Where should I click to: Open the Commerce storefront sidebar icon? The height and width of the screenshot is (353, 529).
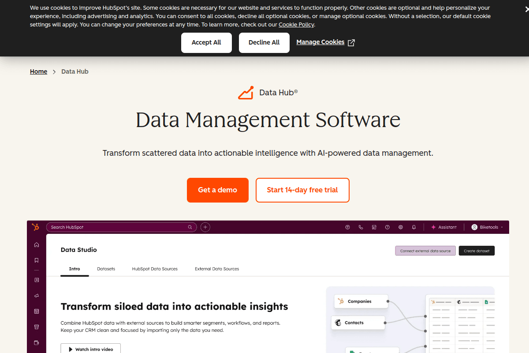[37, 327]
